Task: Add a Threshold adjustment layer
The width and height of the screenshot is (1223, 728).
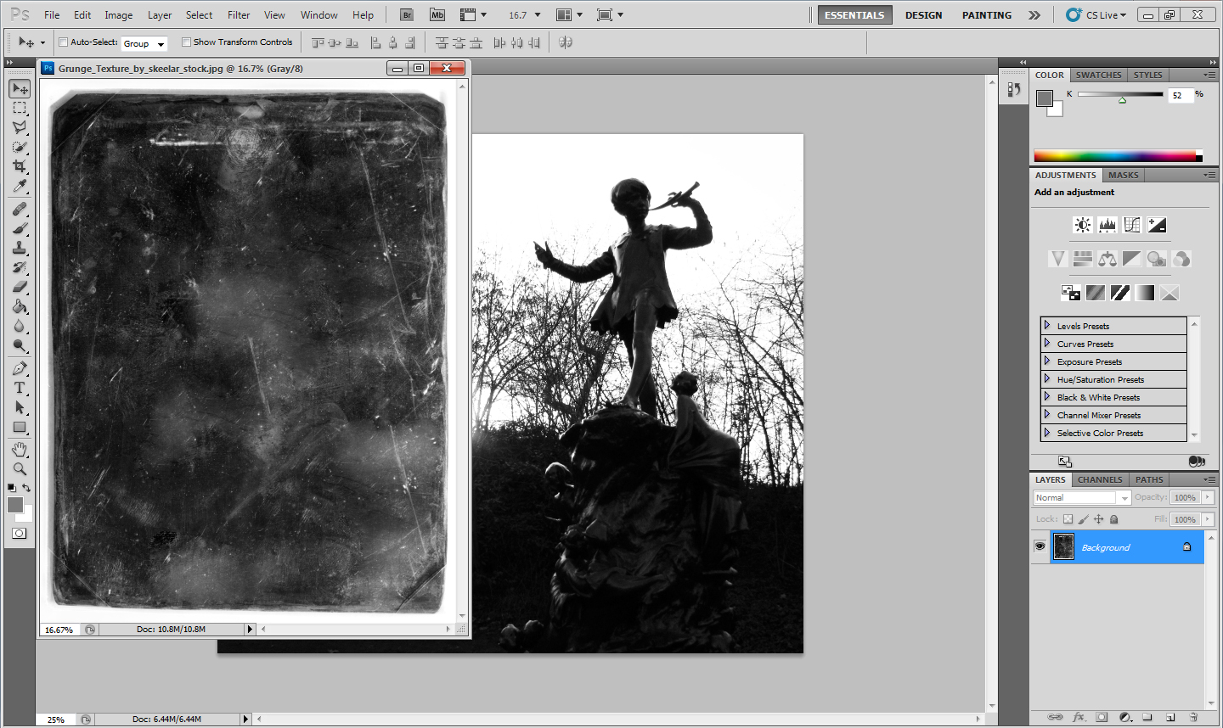Action: pos(1120,293)
